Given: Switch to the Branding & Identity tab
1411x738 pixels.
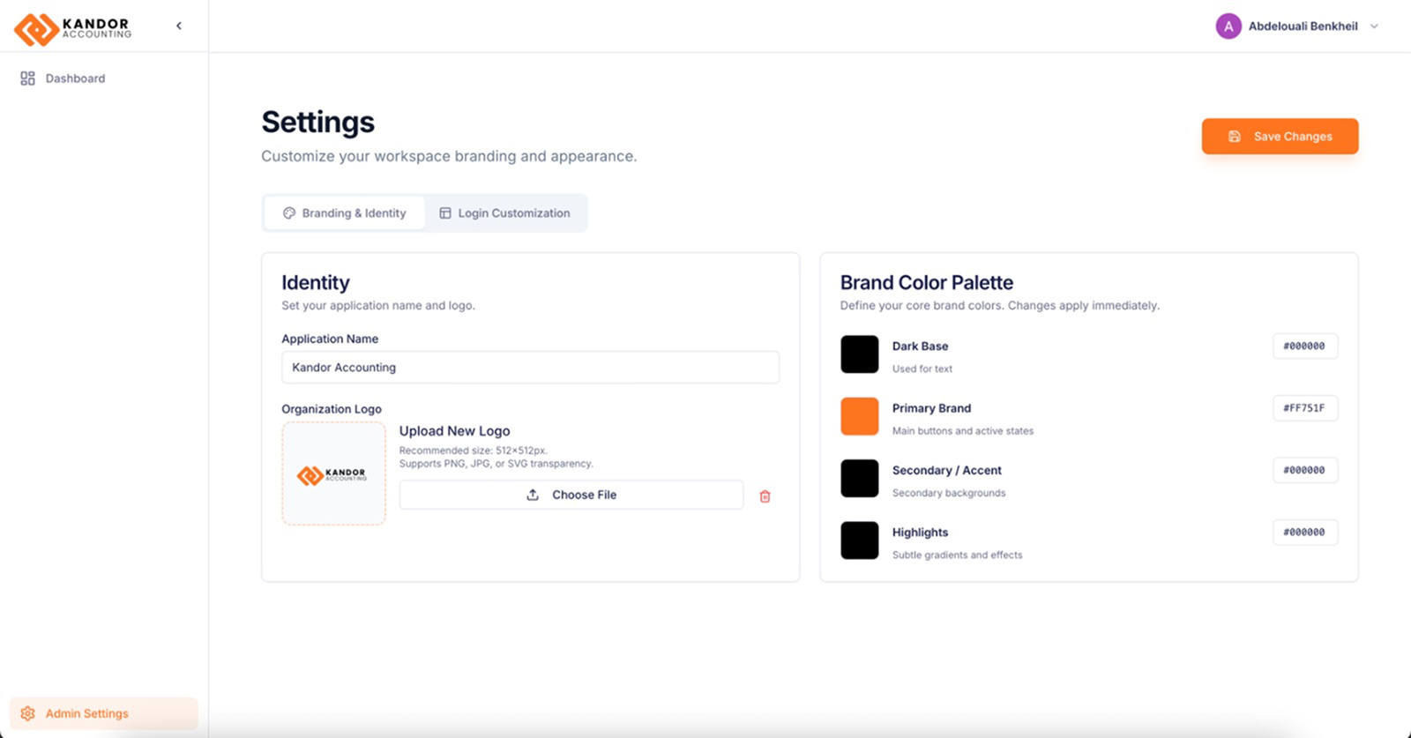Looking at the screenshot, I should [344, 213].
